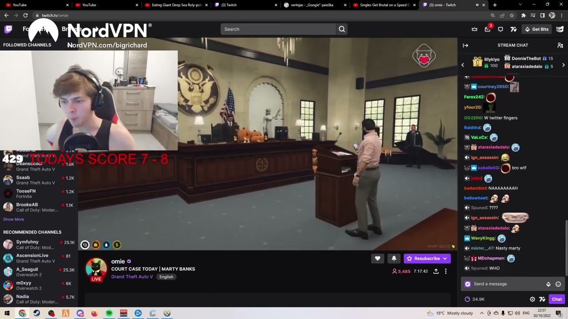Go back in browser history
568x319 pixels.
click(6, 16)
